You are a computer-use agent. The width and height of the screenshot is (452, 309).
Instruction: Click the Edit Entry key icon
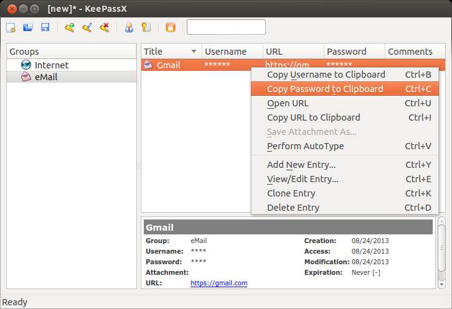click(x=87, y=27)
